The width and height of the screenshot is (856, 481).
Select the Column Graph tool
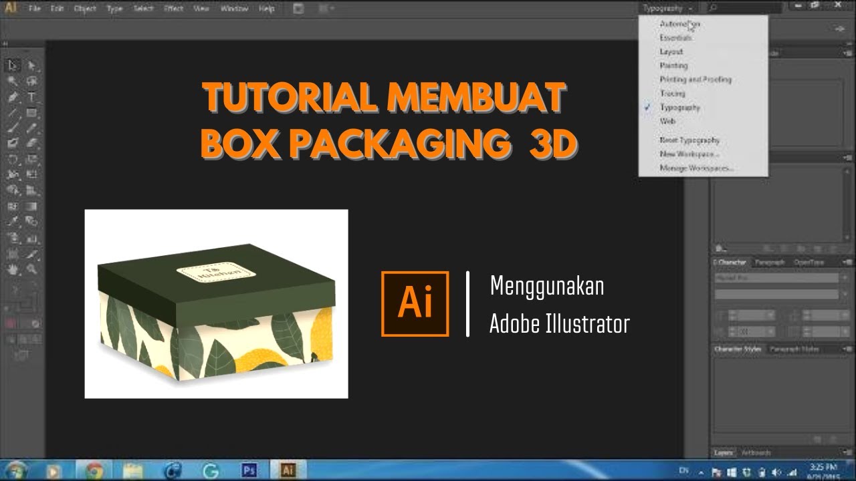31,238
